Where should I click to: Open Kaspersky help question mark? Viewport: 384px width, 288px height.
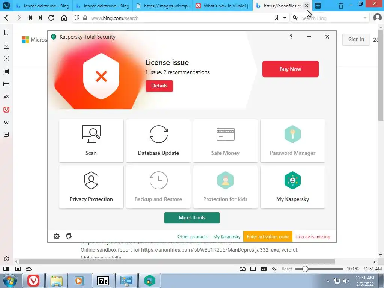tap(291, 37)
